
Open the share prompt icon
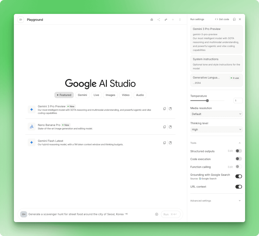[x=159, y=20]
